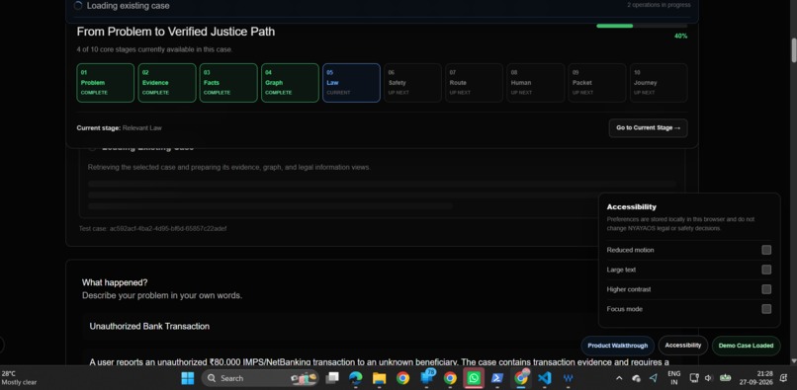Open the network status tray icon

click(694, 378)
